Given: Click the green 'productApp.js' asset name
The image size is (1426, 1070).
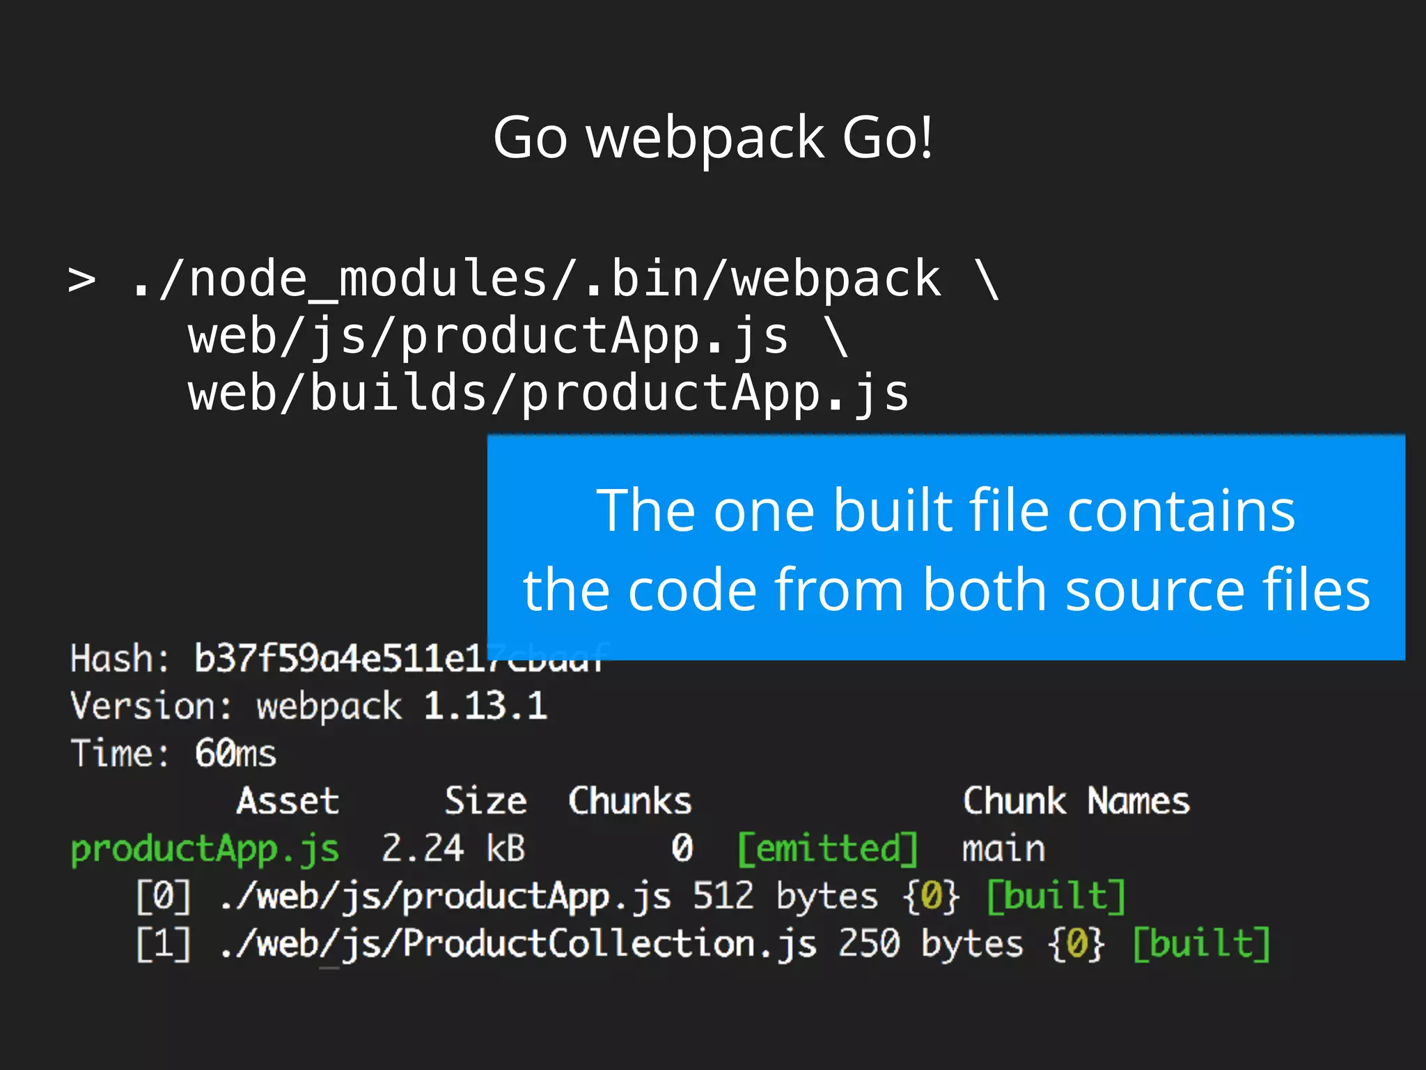Looking at the screenshot, I should [x=205, y=850].
